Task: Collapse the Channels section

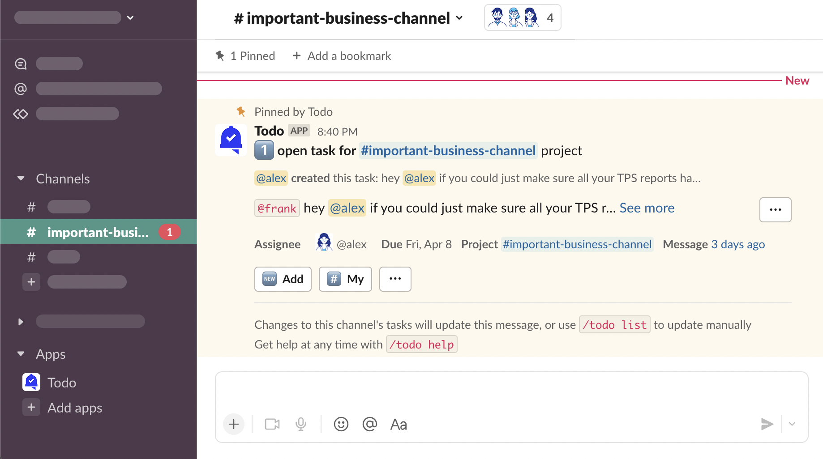Action: (21, 178)
